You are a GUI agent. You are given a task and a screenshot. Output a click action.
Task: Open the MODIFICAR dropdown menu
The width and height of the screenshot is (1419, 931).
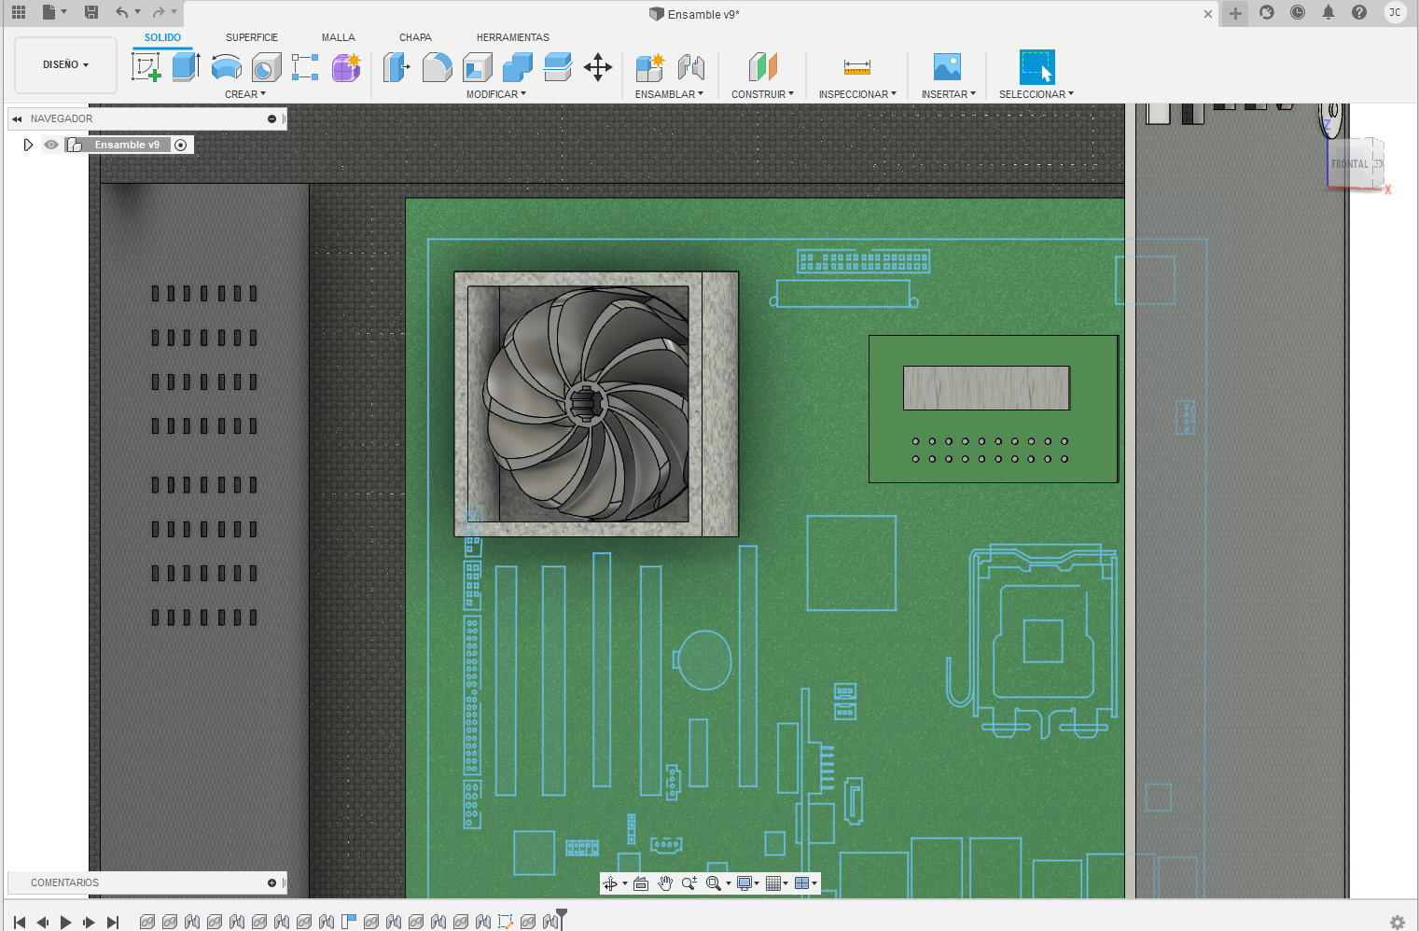(496, 94)
